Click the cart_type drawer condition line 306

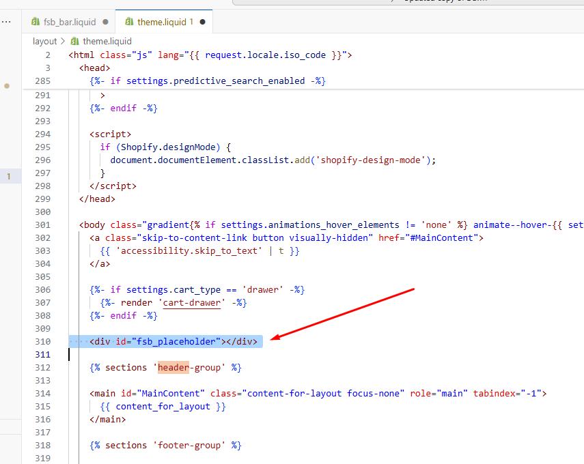point(197,290)
